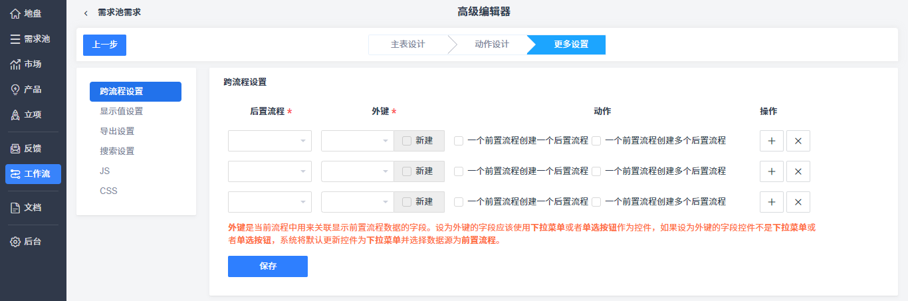This screenshot has width=908, height=301.
Task: Check 新建 checkbox in the first row
Action: (x=407, y=141)
